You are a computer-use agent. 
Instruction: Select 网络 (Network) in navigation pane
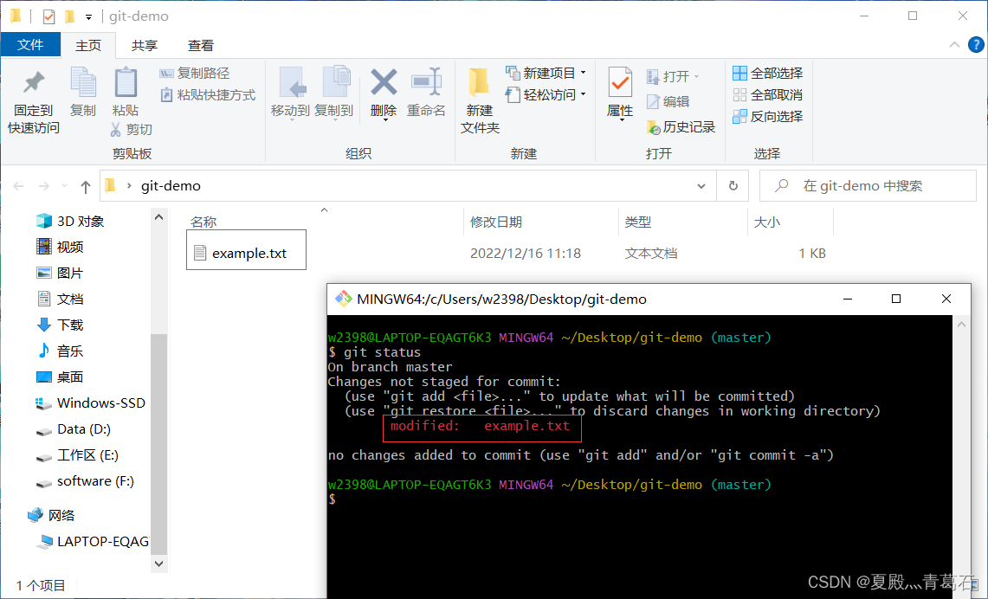tap(52, 515)
